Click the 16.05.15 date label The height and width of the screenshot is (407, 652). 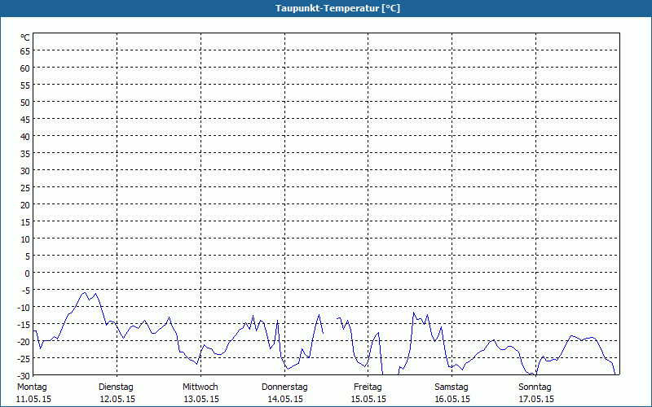453,399
